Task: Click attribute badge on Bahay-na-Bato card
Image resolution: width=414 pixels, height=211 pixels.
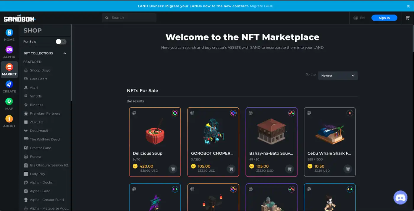Action: 292,113
